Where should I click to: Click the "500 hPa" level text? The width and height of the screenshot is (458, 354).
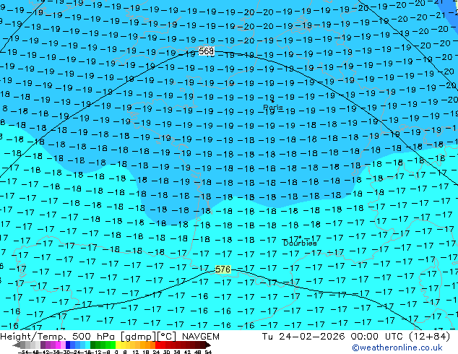(95, 337)
